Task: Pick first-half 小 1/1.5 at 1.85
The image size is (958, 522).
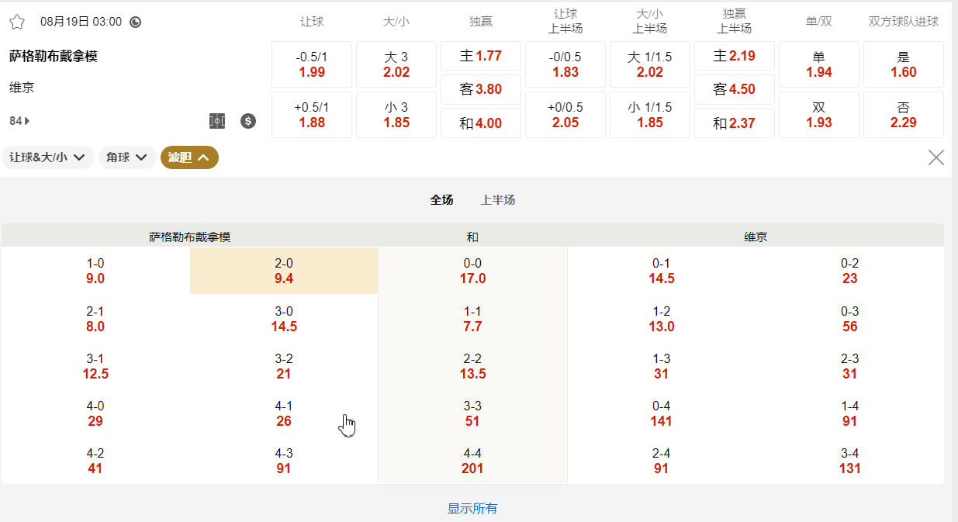Action: (x=650, y=115)
